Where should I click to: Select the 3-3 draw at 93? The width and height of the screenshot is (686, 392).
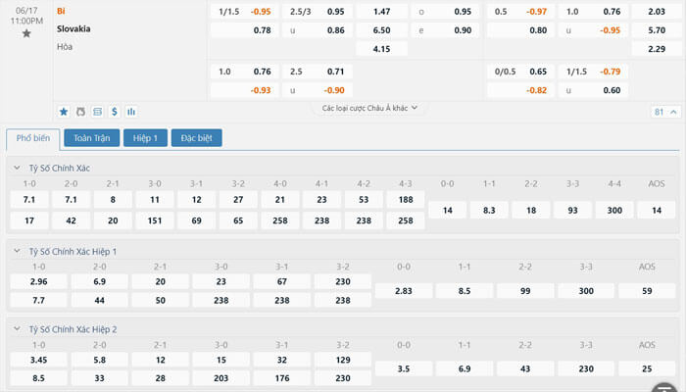(572, 211)
